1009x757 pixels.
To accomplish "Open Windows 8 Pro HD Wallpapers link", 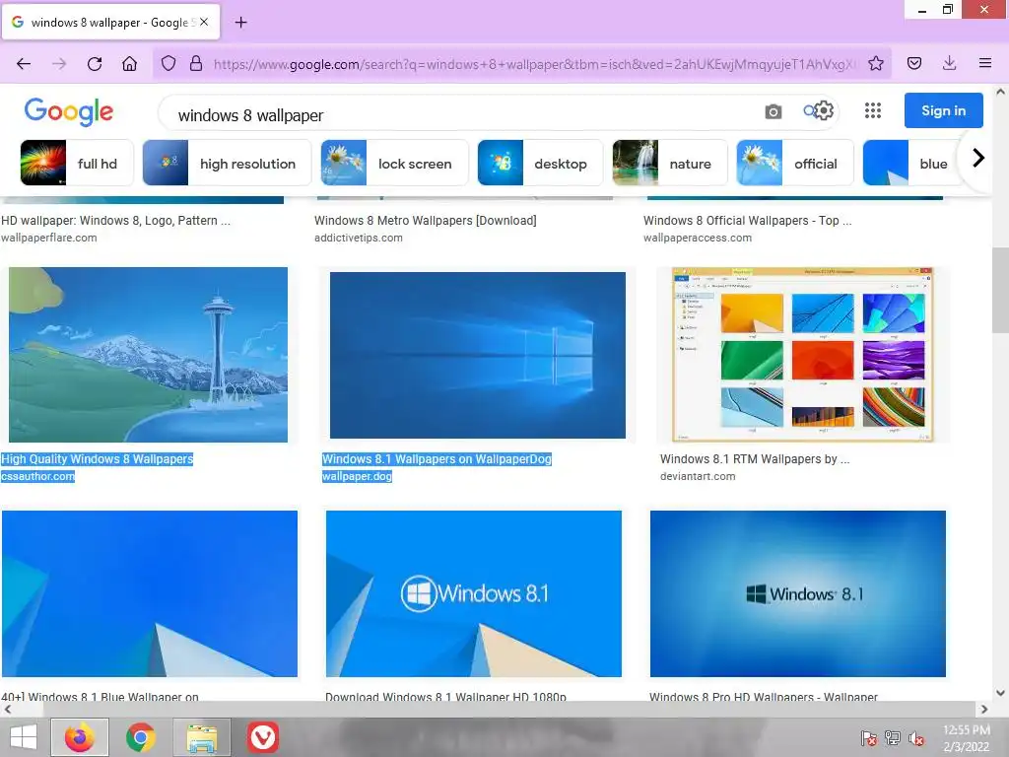I will point(764,697).
